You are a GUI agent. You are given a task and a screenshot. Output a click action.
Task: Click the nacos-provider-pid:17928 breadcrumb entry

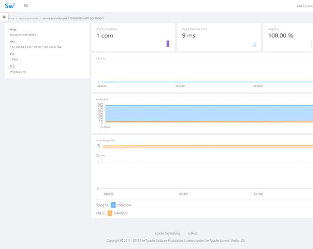click(73, 19)
